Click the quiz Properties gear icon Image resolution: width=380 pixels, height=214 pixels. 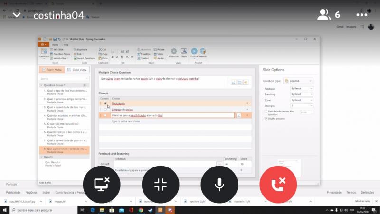(174, 51)
